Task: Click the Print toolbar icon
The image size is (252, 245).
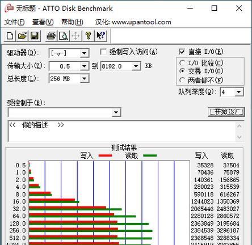Action: pos(51,36)
